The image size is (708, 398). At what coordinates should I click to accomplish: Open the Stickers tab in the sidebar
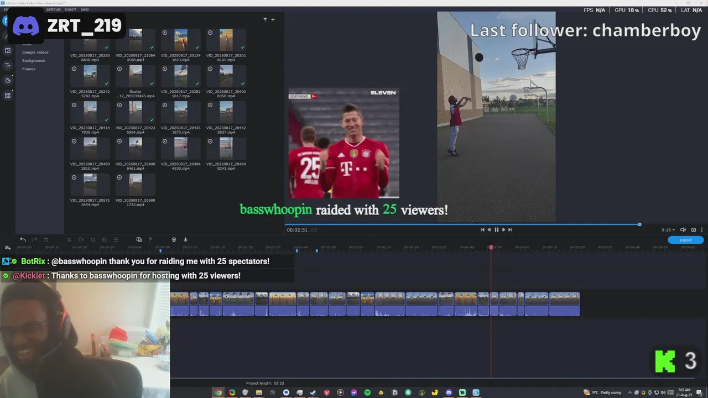pyautogui.click(x=8, y=80)
